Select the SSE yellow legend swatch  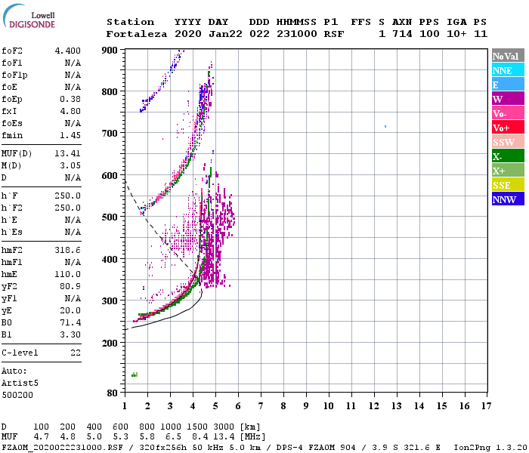pyautogui.click(x=508, y=185)
